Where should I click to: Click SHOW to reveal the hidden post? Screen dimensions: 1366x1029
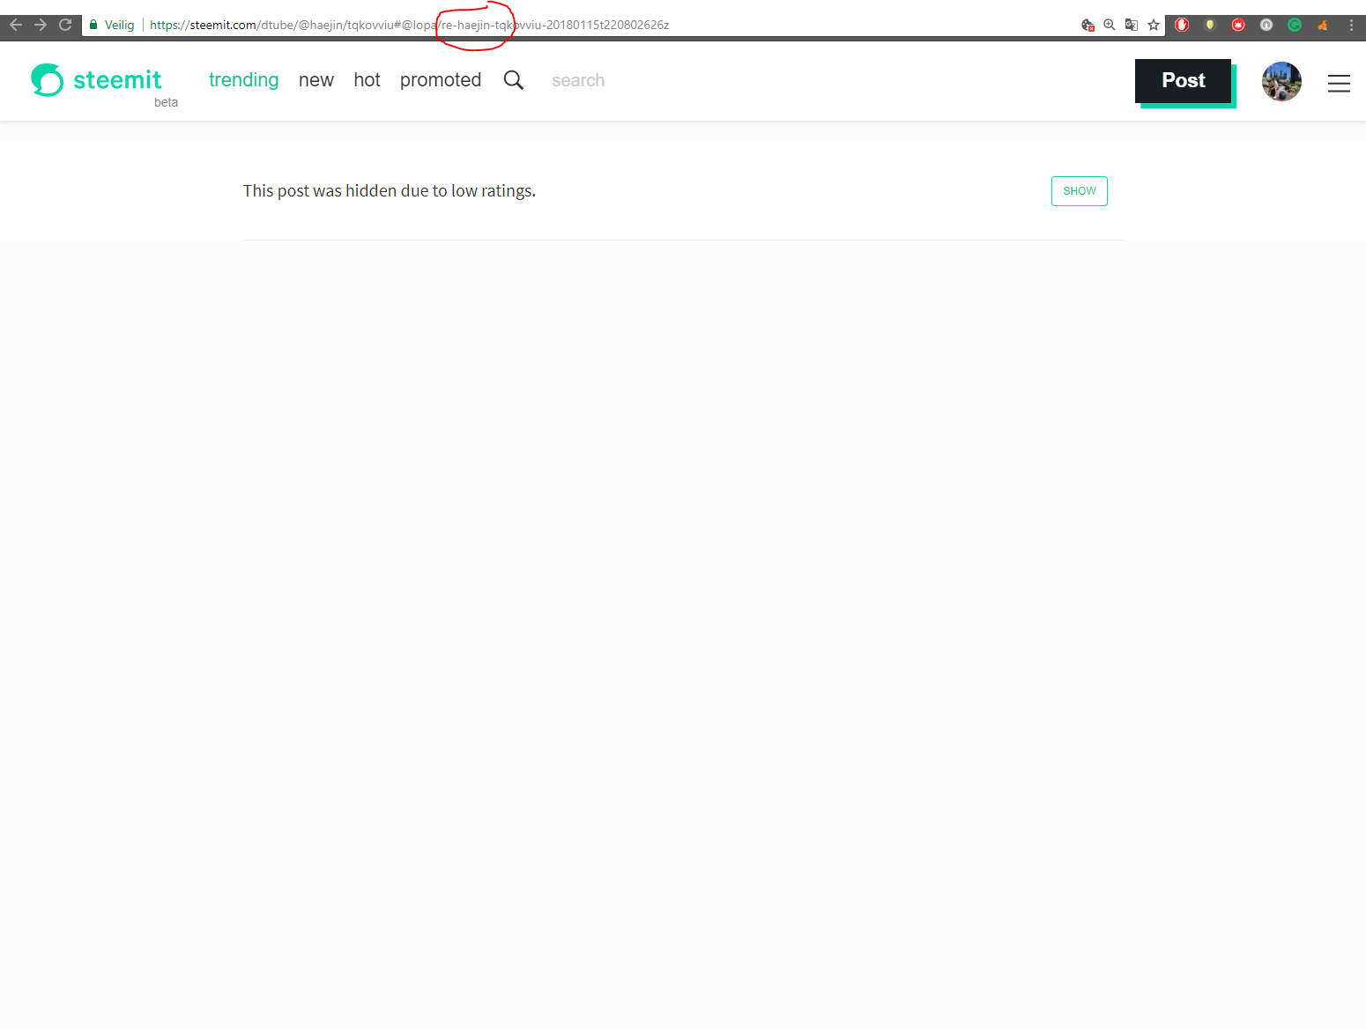tap(1080, 191)
